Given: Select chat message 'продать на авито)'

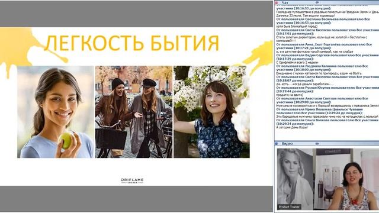Looking at the screenshot, I should pos(289,95).
